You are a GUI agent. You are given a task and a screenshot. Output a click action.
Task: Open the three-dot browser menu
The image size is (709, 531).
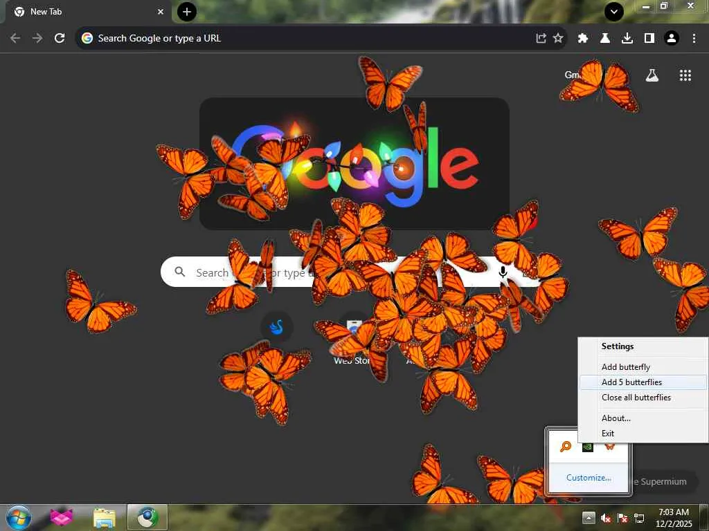tap(694, 39)
